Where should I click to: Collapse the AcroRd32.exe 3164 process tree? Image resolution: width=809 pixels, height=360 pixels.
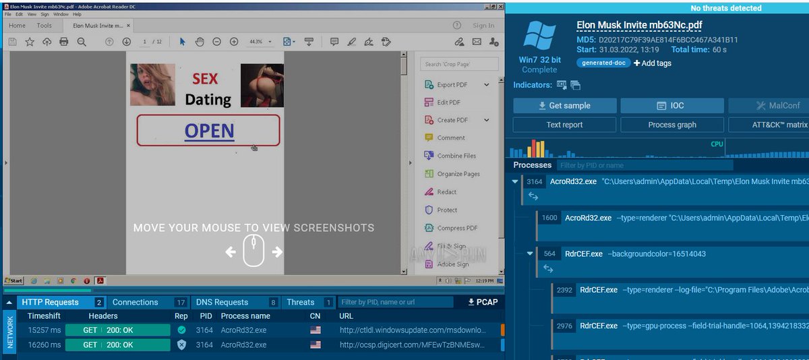click(x=515, y=181)
